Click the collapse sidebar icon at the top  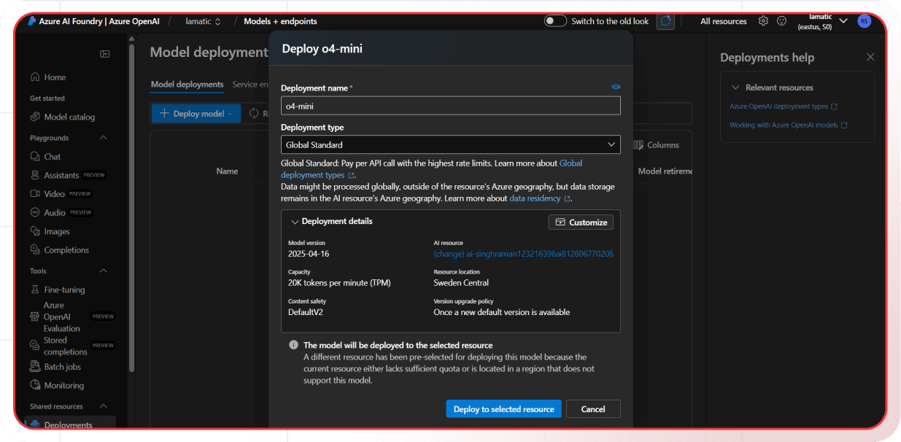(104, 53)
